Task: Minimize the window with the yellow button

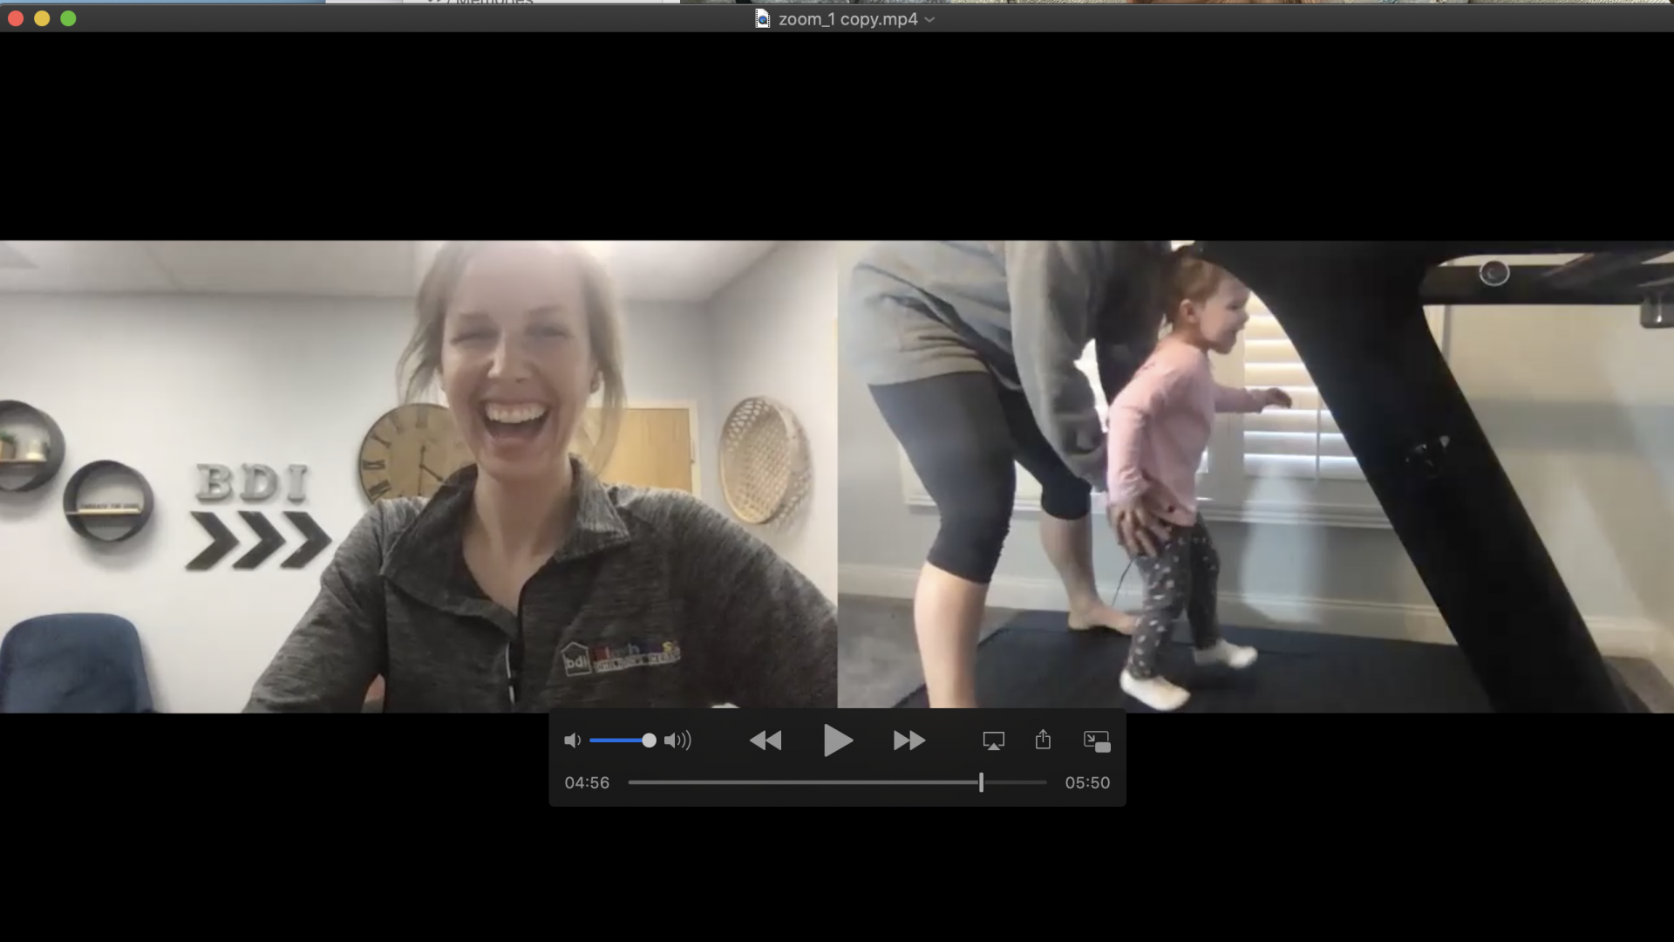Action: 42,18
